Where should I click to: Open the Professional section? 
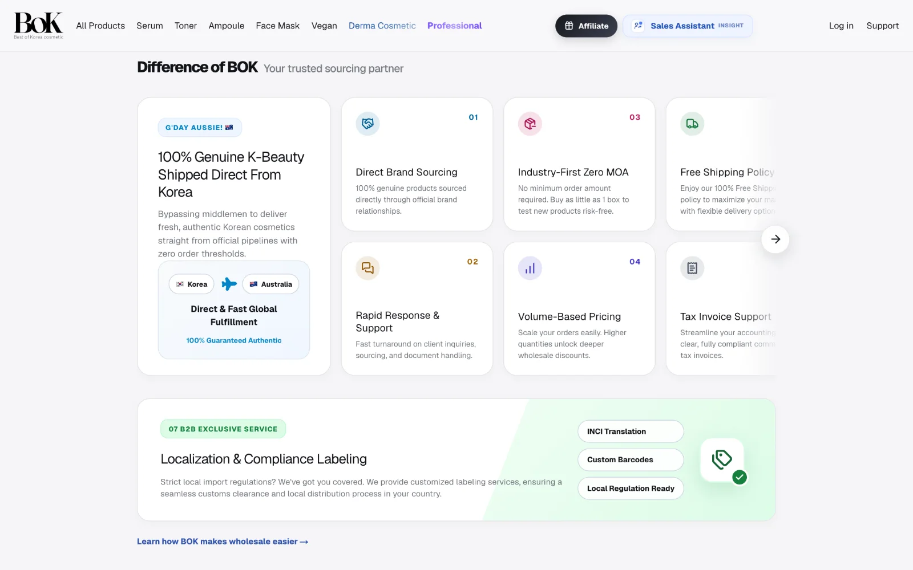(455, 26)
